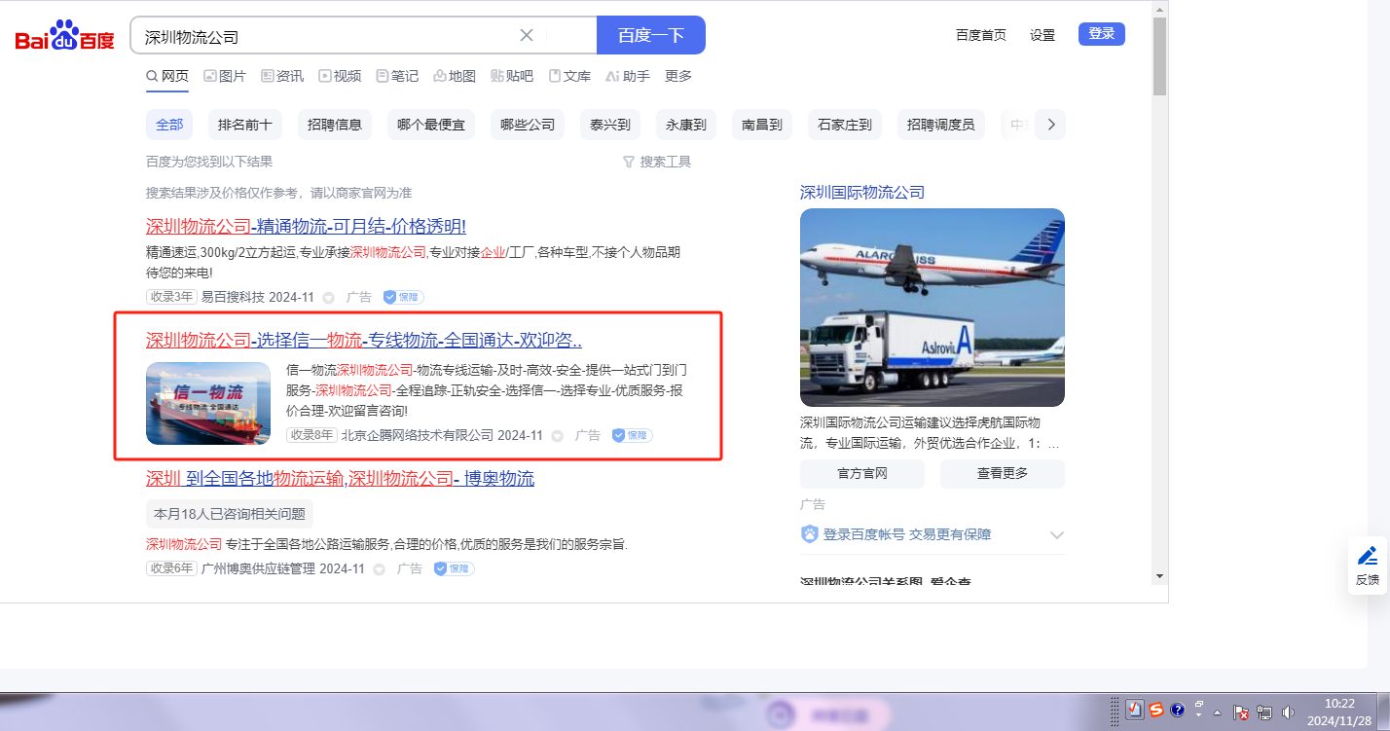Open the 百度首页 link
1390x731 pixels.
tap(981, 35)
